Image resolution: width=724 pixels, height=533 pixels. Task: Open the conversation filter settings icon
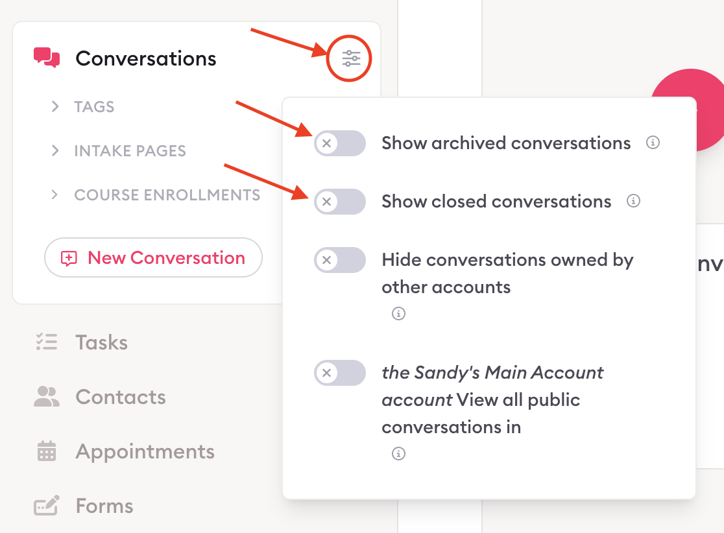coord(351,59)
